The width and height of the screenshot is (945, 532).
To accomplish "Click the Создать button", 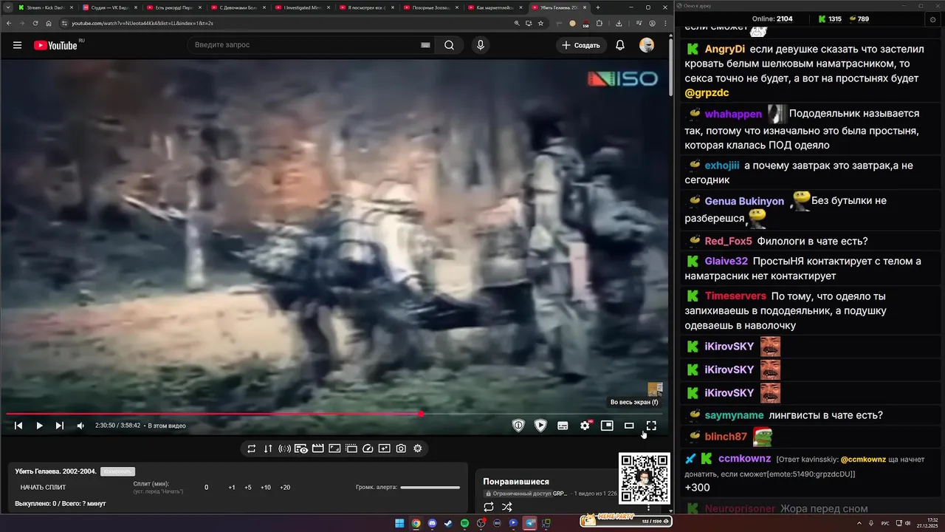I will [581, 45].
